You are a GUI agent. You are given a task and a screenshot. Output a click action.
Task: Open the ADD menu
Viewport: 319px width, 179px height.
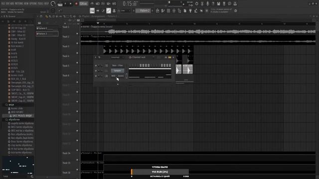[x=12, y=3]
